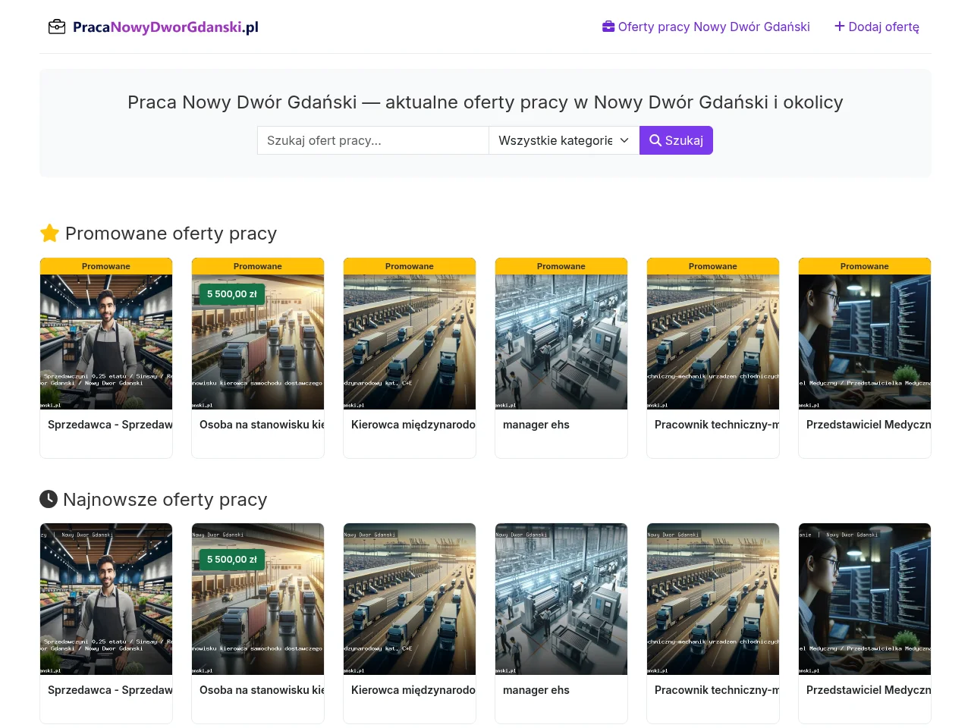Open newest Pracownik techniczny offer image
This screenshot has height=728, width=971.
[x=713, y=599]
